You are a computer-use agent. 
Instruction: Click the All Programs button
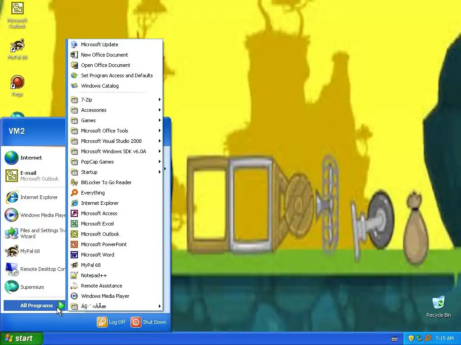34,305
